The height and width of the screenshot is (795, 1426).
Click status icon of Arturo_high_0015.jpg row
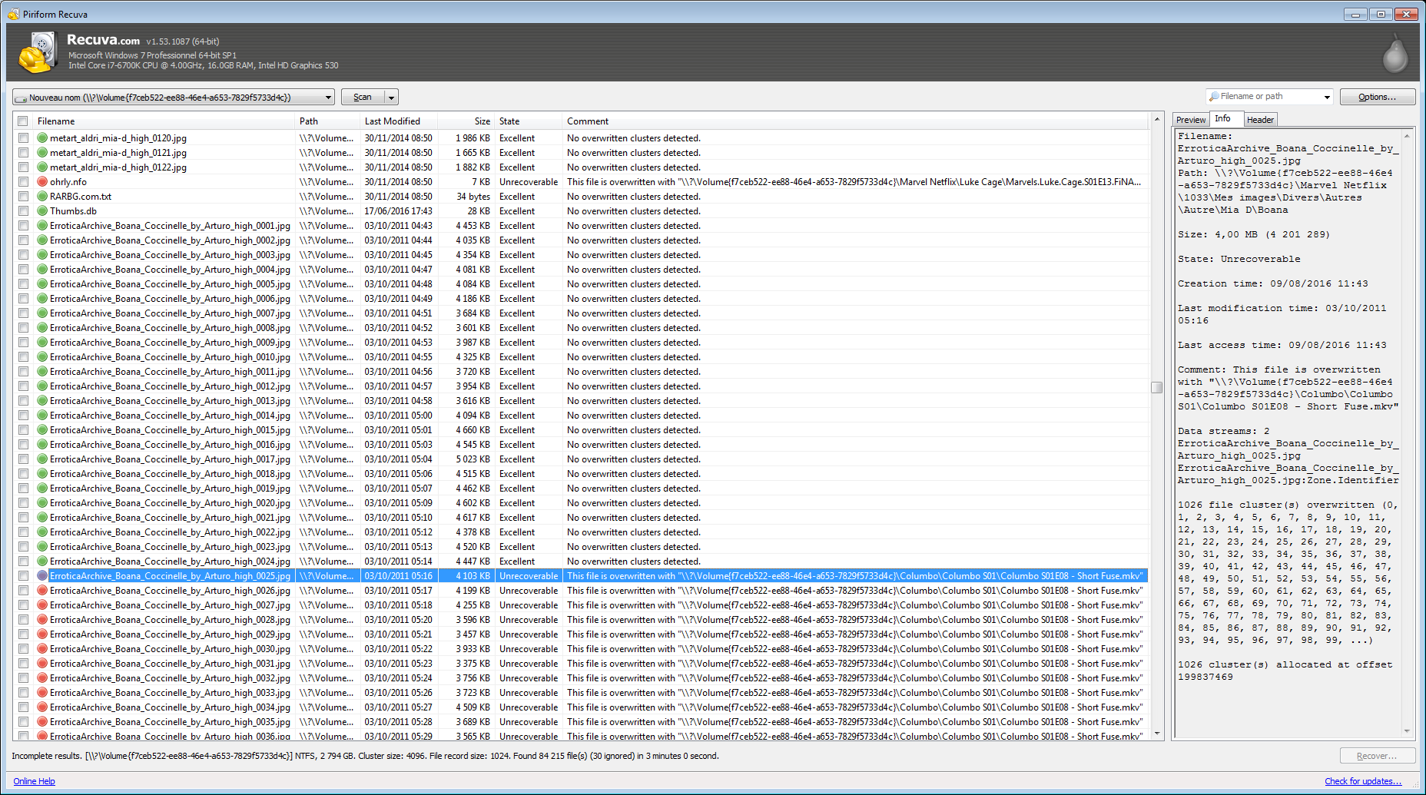[x=42, y=430]
